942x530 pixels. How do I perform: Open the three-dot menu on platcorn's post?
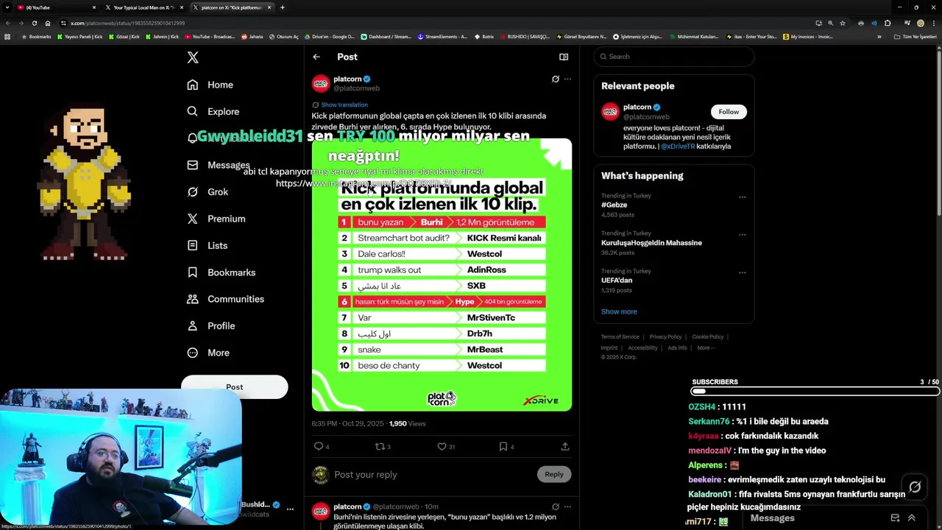click(567, 79)
